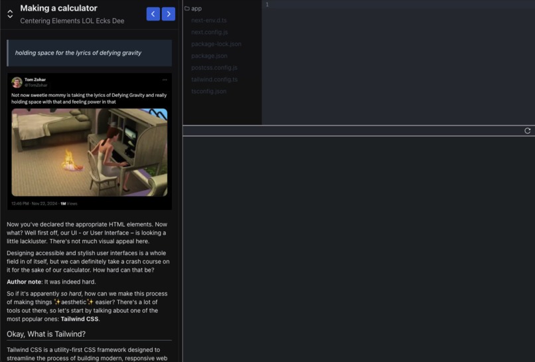Click the Making a calculator title

58,8
